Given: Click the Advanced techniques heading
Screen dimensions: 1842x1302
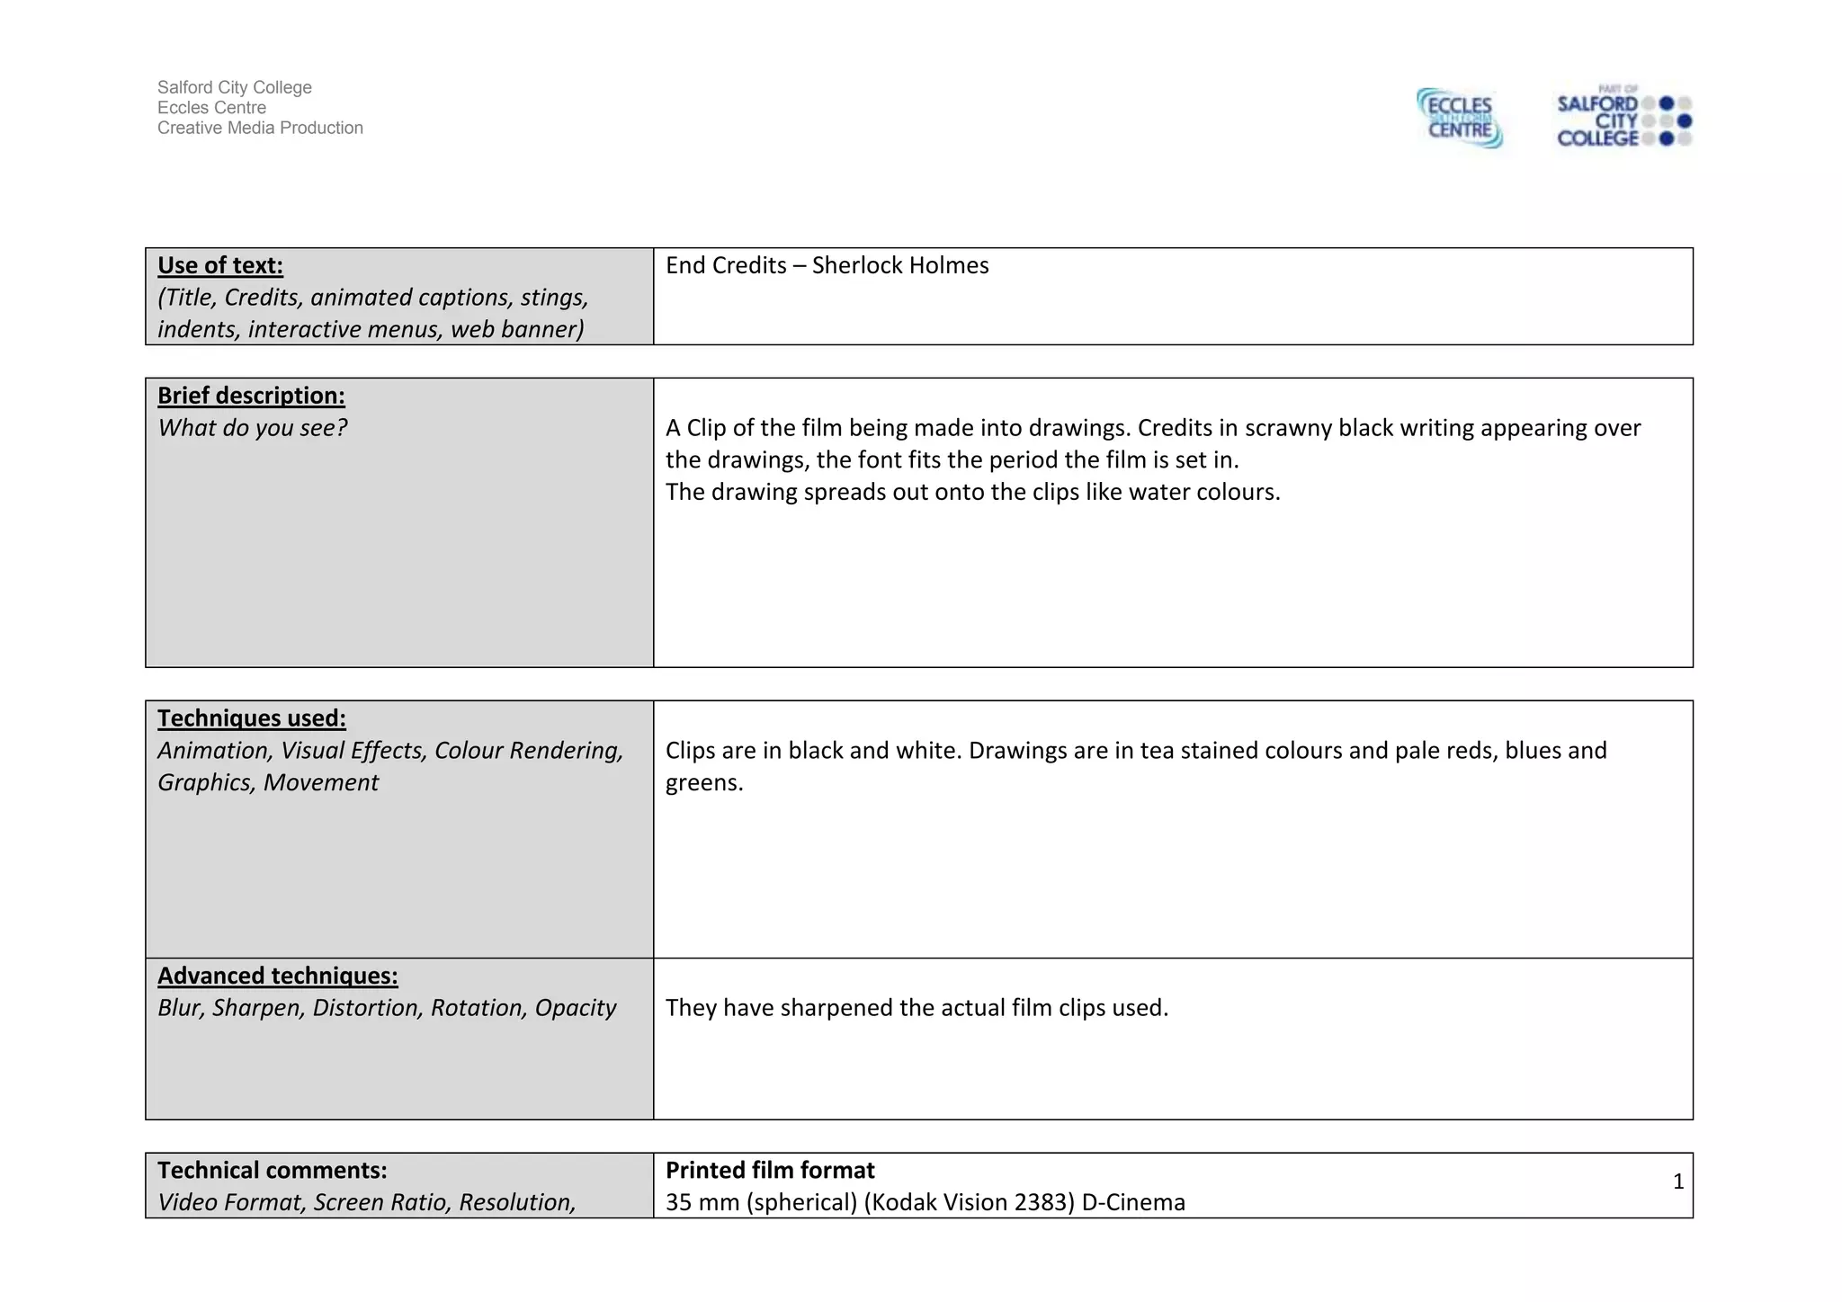Looking at the screenshot, I should (277, 976).
